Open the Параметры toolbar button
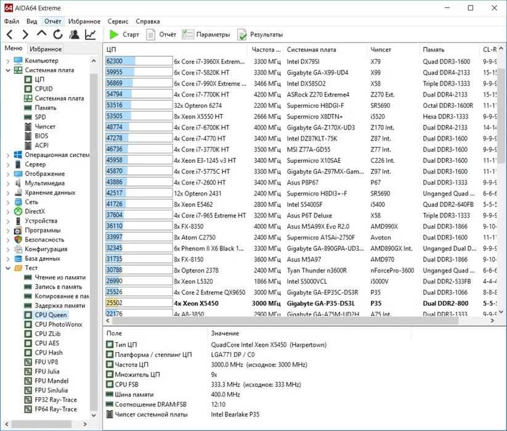The width and height of the screenshot is (507, 431). pyautogui.click(x=206, y=35)
